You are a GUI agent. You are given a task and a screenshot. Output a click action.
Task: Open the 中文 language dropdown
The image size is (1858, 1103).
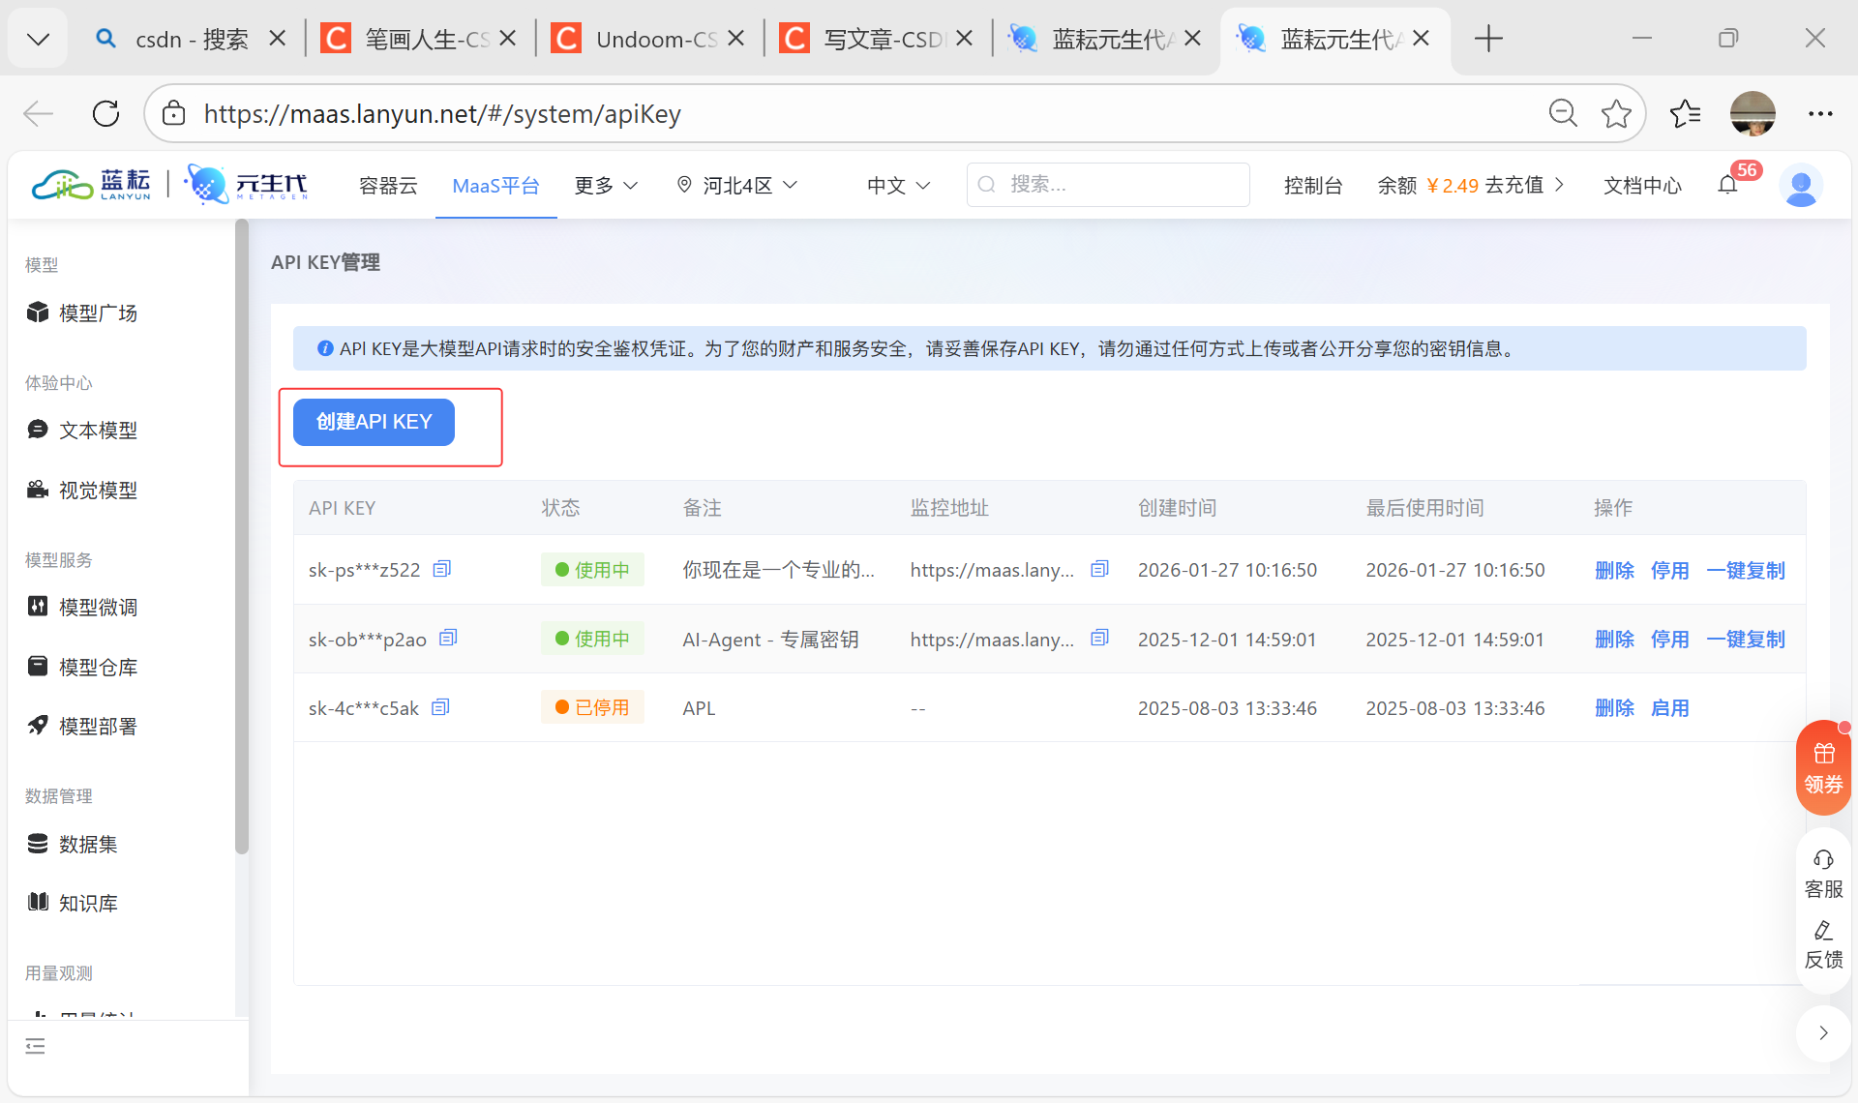coord(898,185)
